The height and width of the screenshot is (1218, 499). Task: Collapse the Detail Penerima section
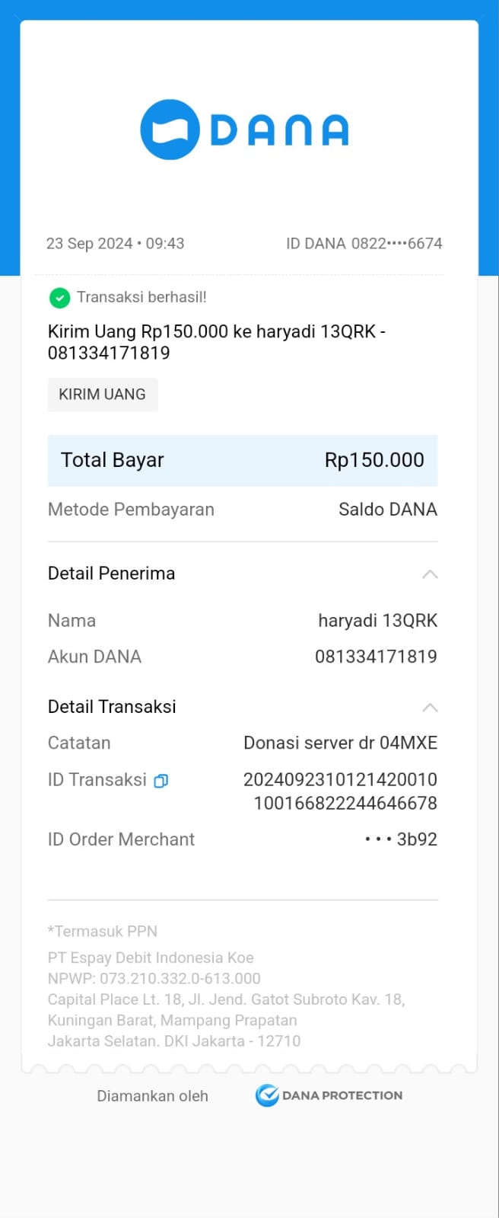point(430,574)
